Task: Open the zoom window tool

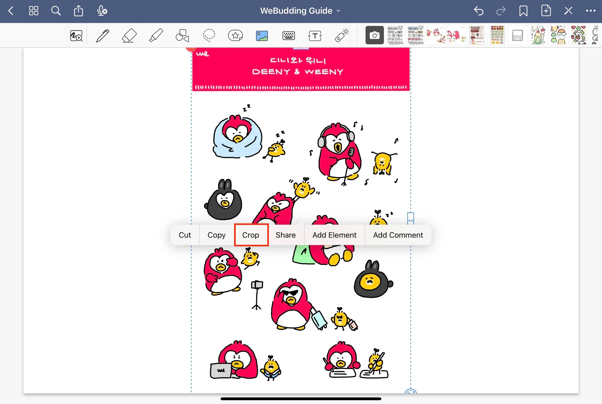Action: pos(76,36)
